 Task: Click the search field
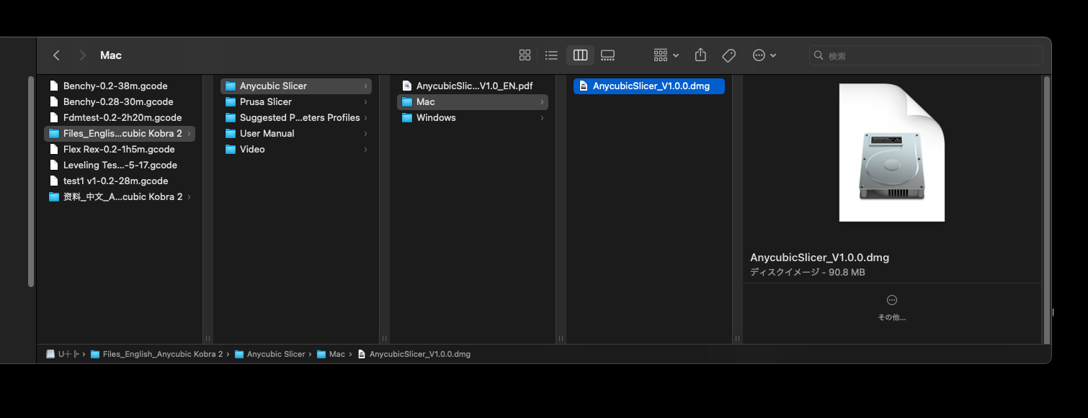(x=929, y=55)
